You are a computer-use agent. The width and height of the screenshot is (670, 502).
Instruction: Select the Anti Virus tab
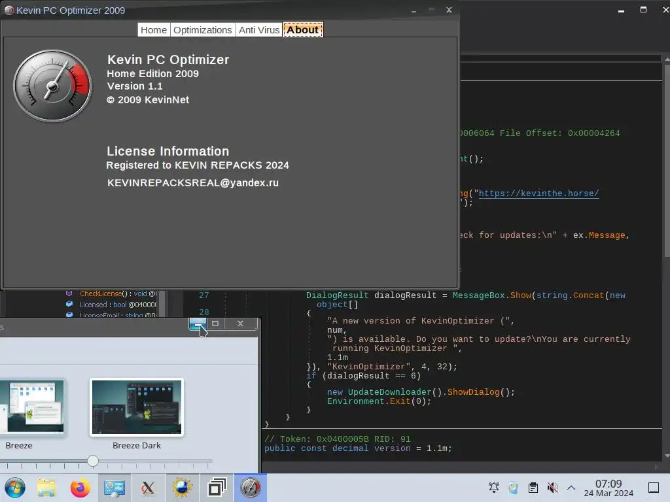coord(259,30)
